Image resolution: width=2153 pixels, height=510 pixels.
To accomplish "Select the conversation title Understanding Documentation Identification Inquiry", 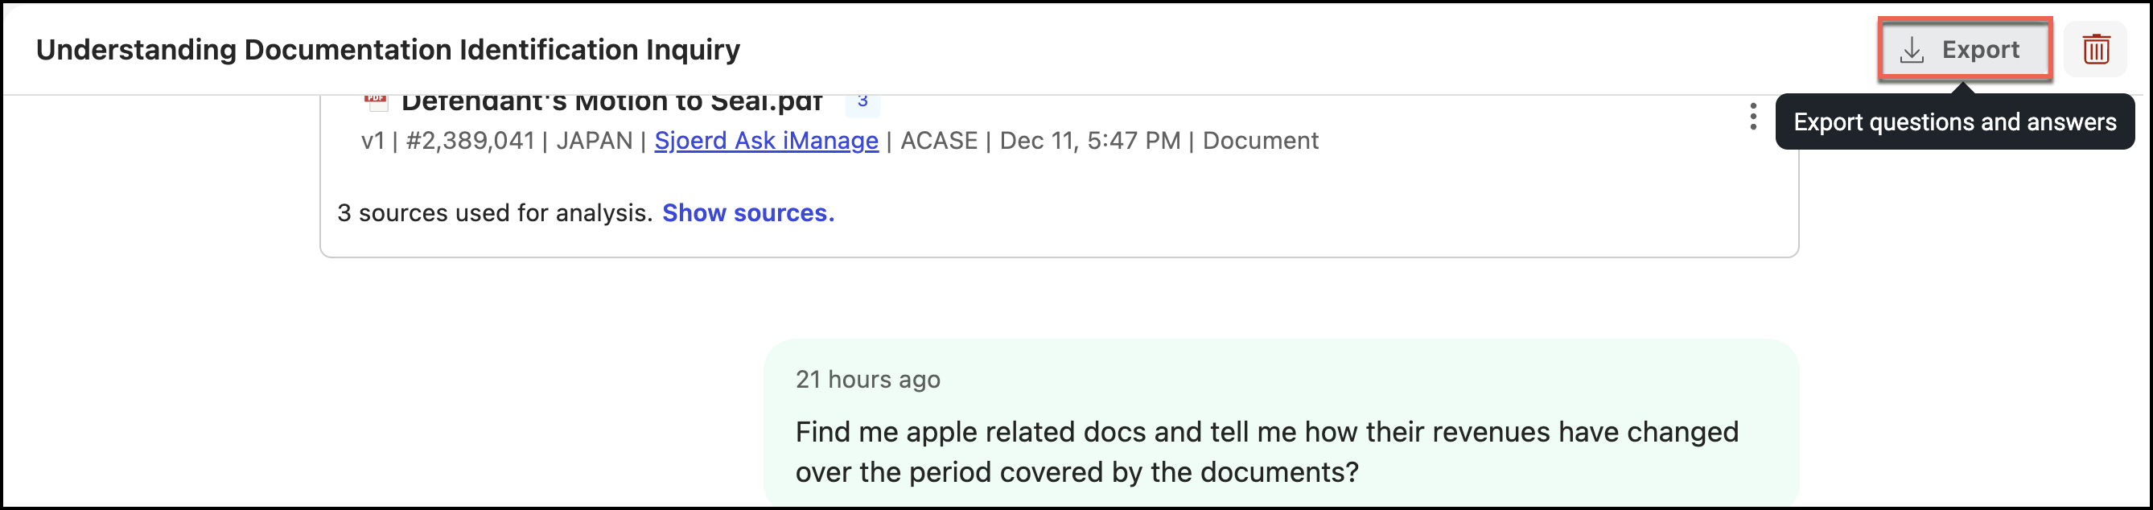I will [387, 49].
